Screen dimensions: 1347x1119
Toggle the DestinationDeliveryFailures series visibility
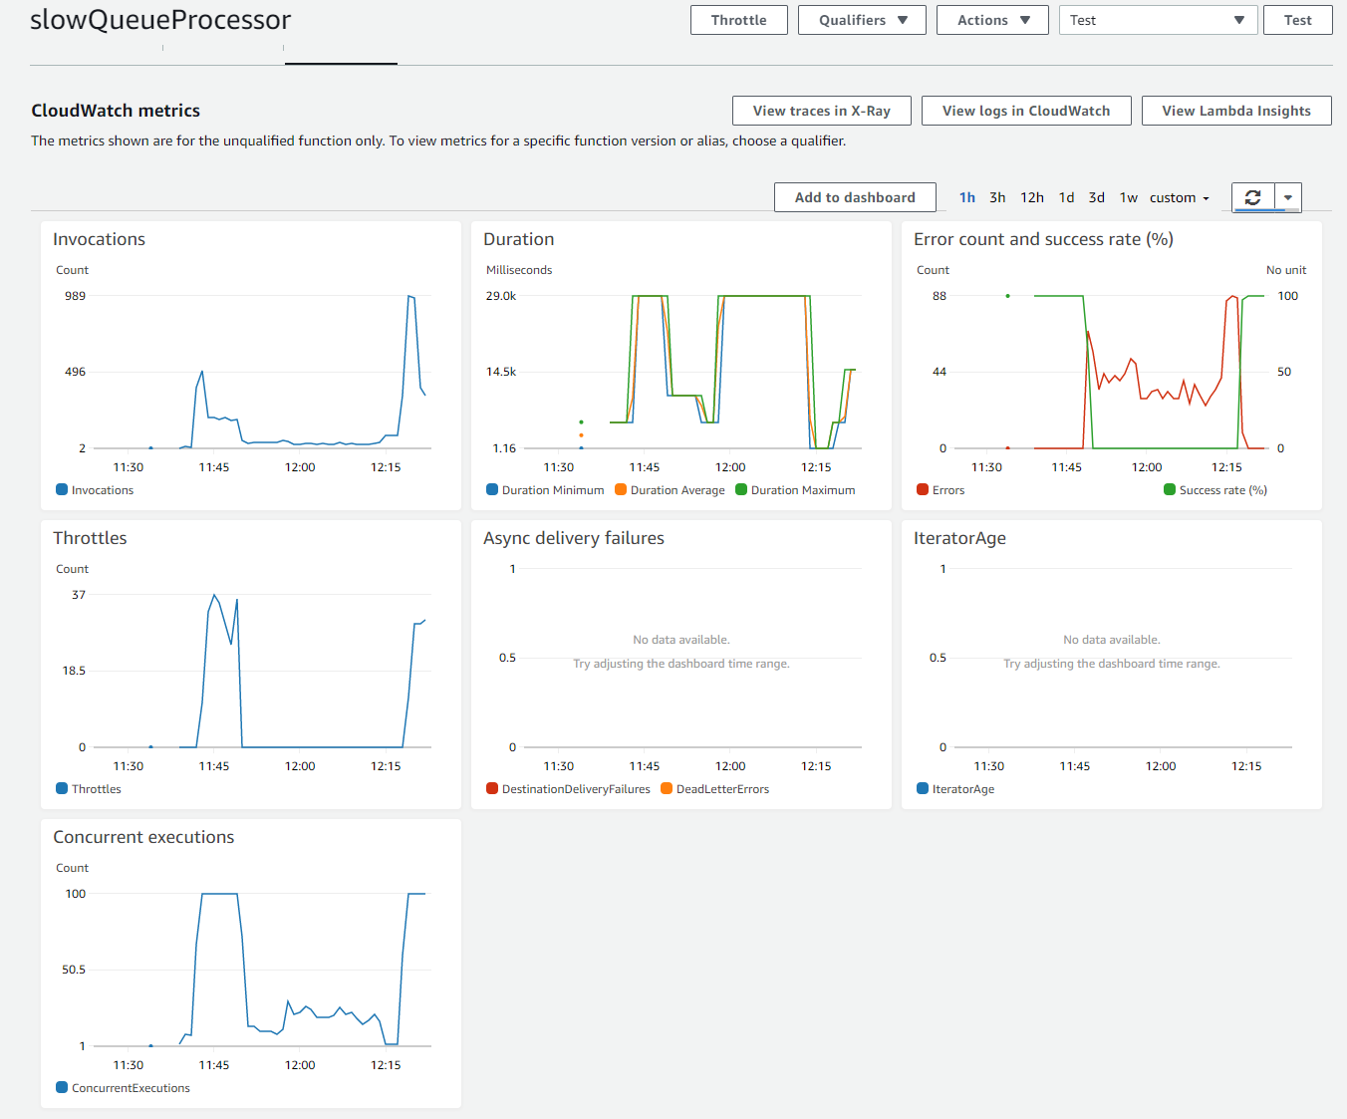(491, 788)
